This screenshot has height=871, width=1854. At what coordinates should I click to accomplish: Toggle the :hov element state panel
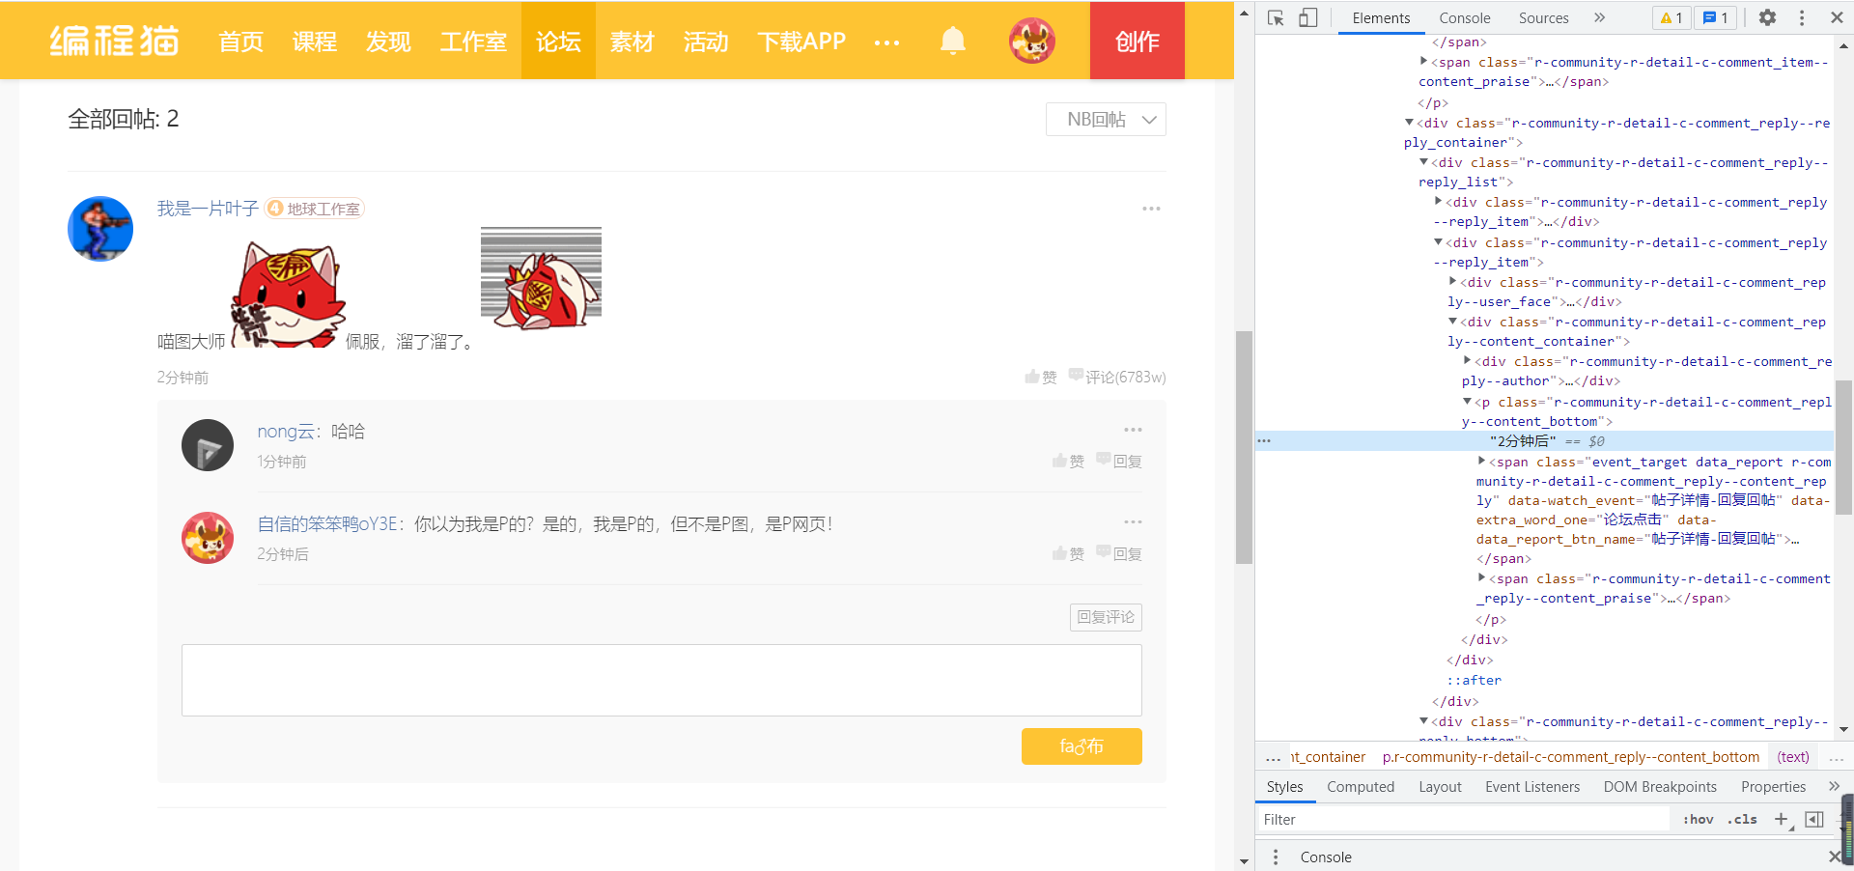(x=1698, y=819)
